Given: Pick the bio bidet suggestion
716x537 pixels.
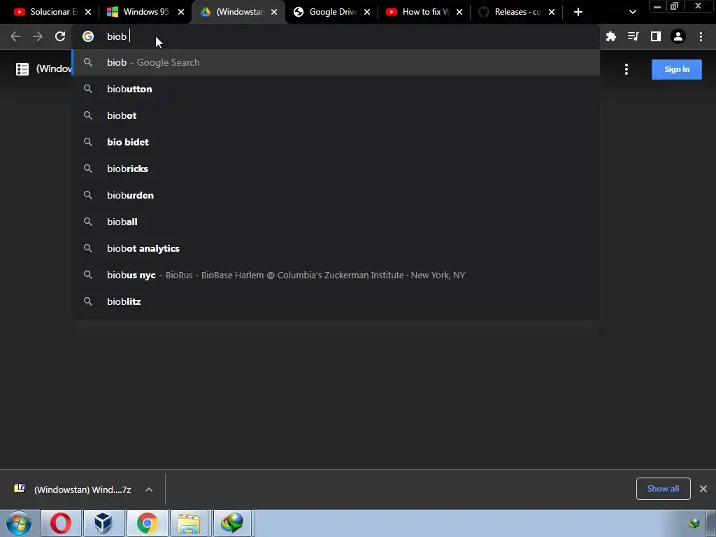Looking at the screenshot, I should click(336, 142).
